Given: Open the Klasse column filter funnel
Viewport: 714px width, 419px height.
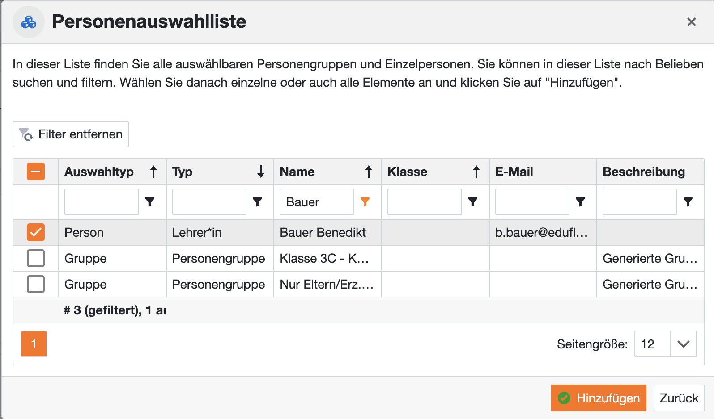Looking at the screenshot, I should pyautogui.click(x=473, y=202).
